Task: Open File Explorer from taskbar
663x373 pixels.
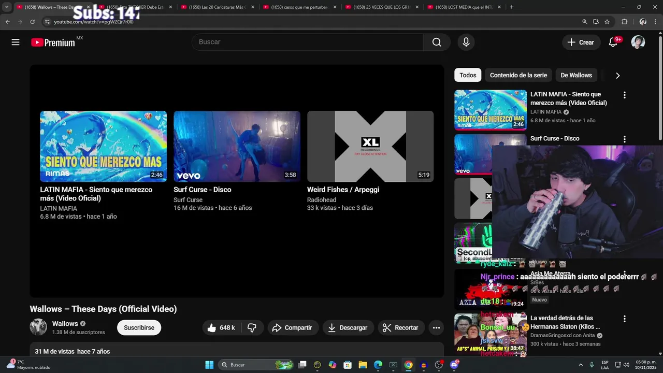Action: click(x=363, y=365)
